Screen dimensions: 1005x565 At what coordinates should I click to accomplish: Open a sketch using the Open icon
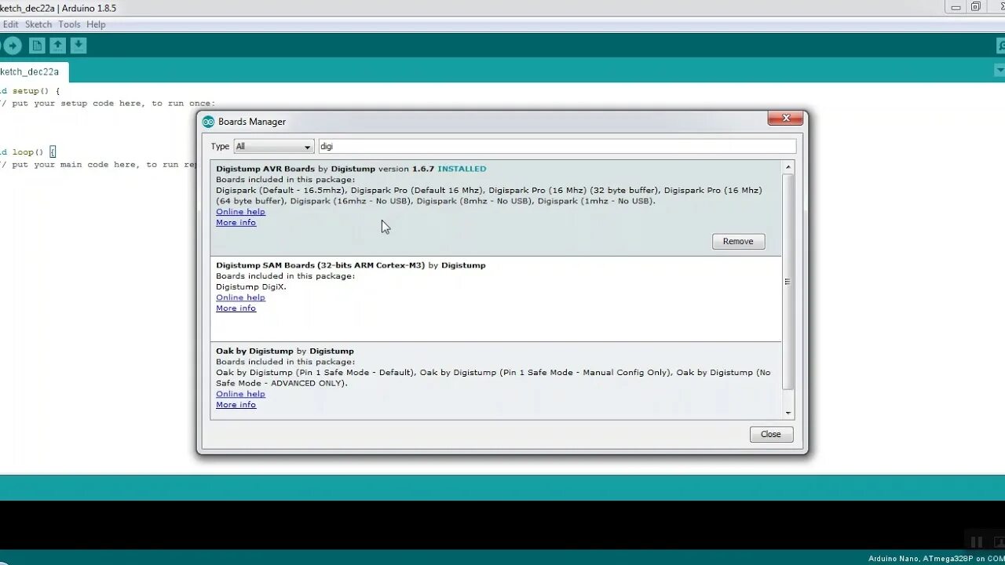[x=57, y=46]
